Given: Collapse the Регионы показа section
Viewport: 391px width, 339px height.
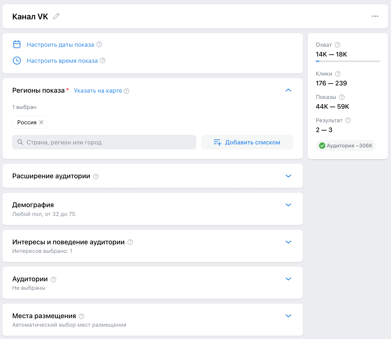Looking at the screenshot, I should (x=288, y=90).
